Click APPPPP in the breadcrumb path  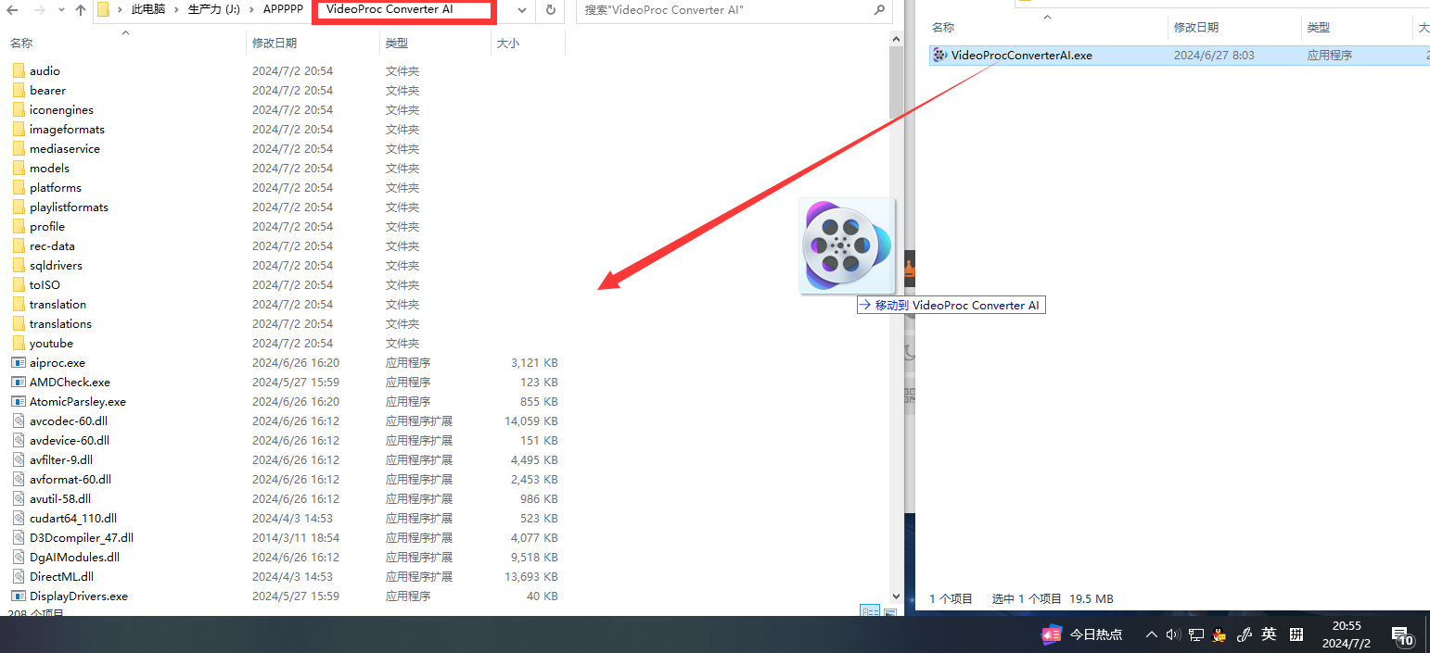pyautogui.click(x=283, y=10)
